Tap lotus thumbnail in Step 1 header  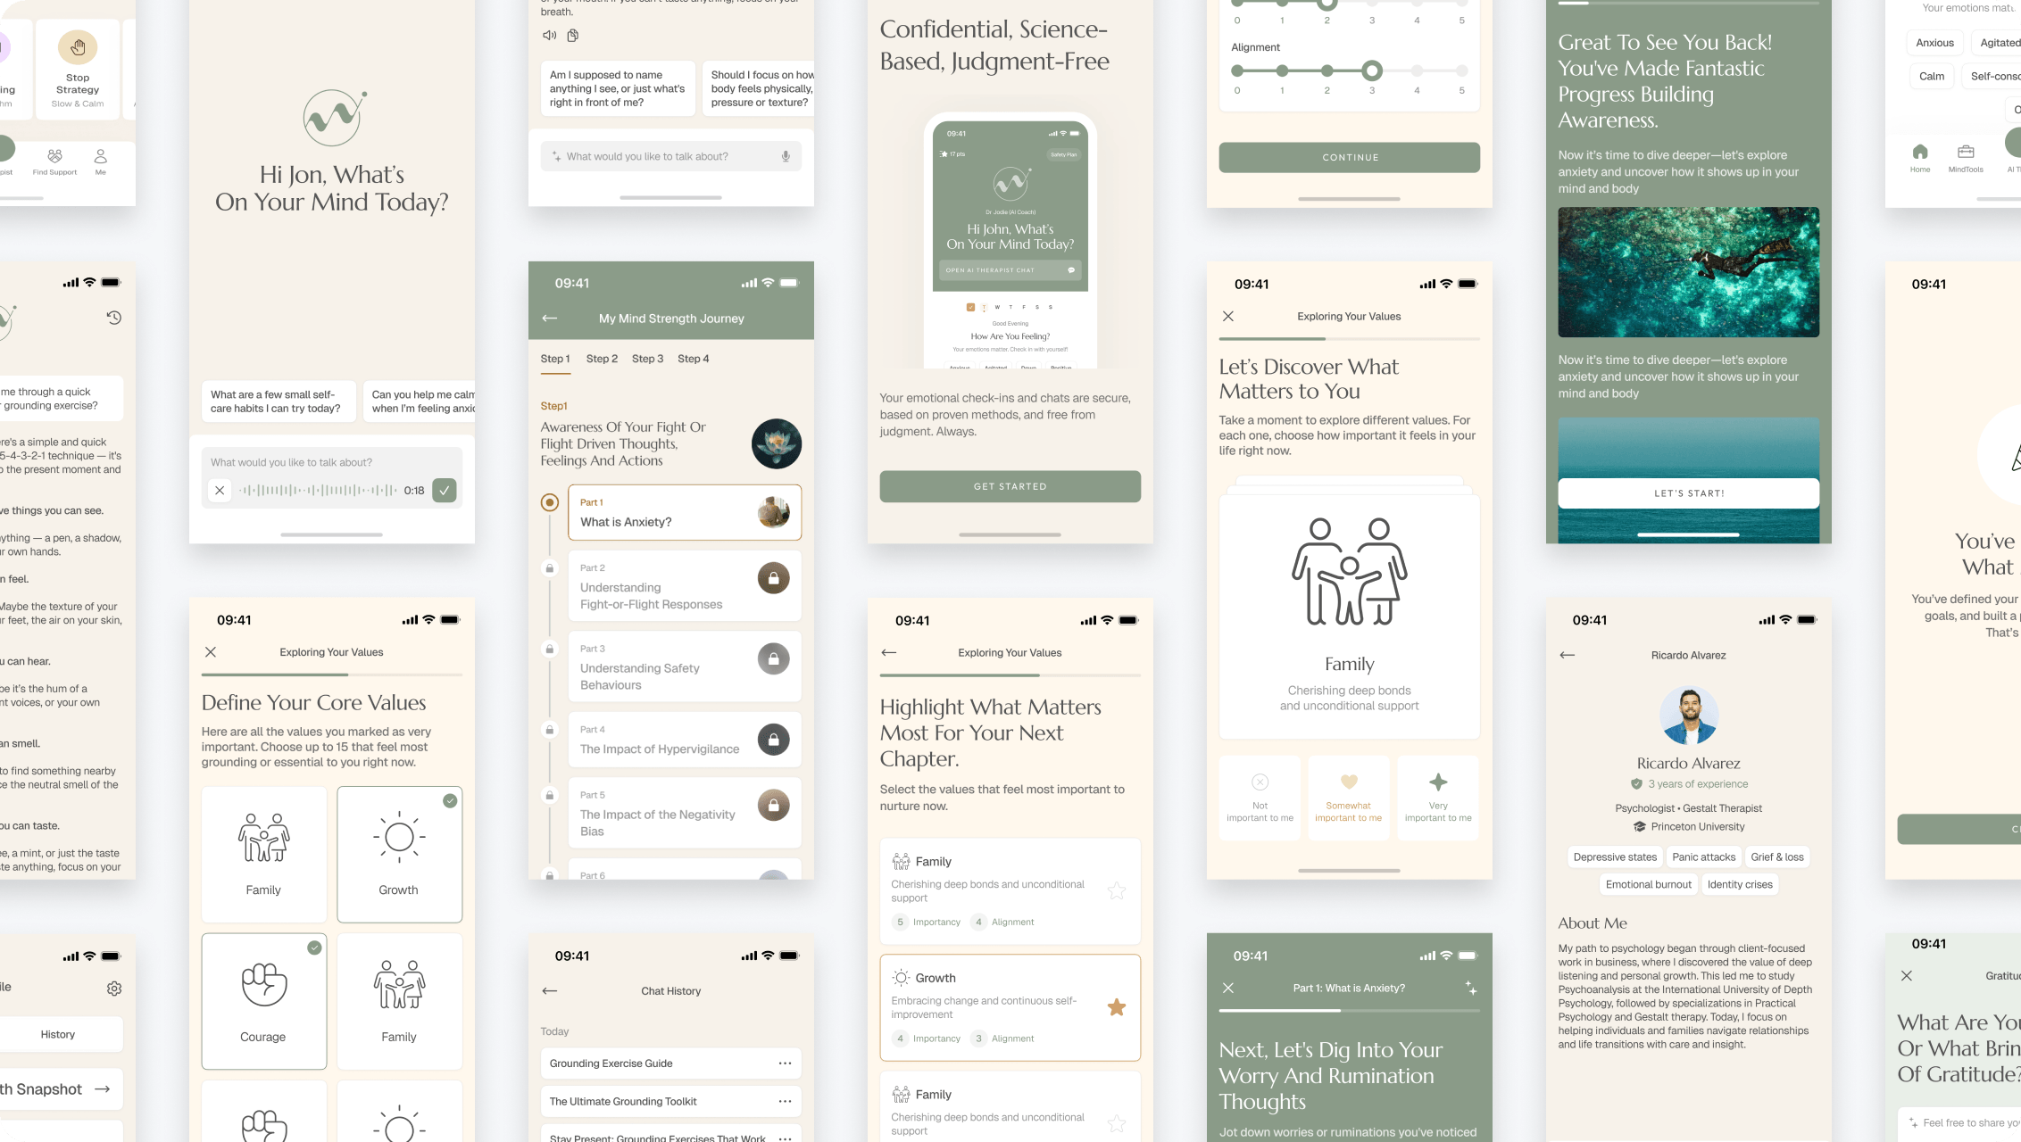click(x=776, y=443)
